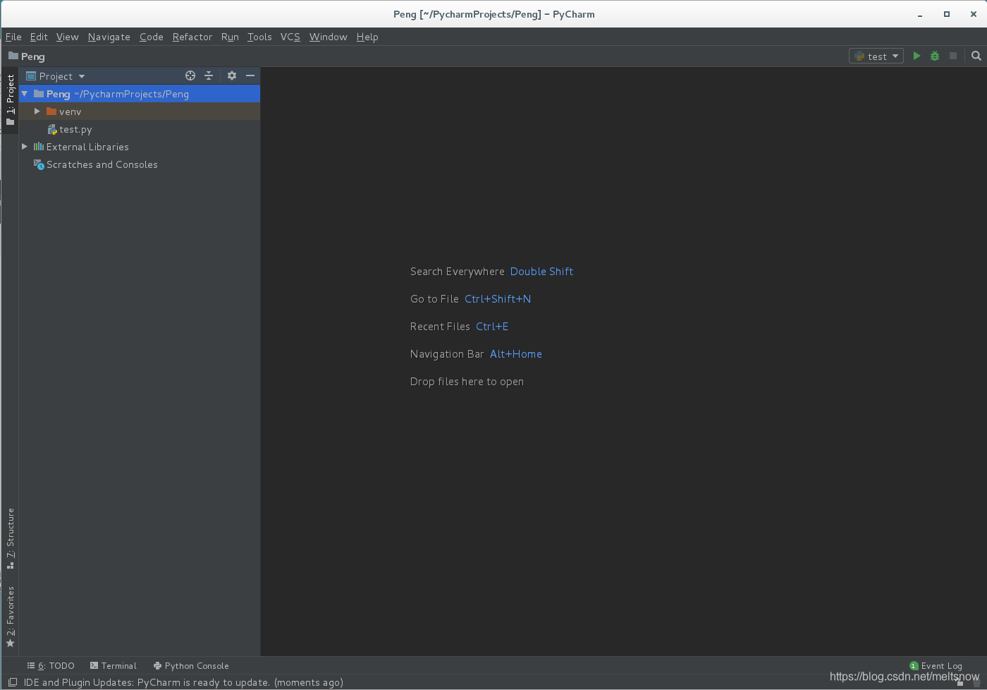Open the Tools menu
The height and width of the screenshot is (690, 987).
259,37
